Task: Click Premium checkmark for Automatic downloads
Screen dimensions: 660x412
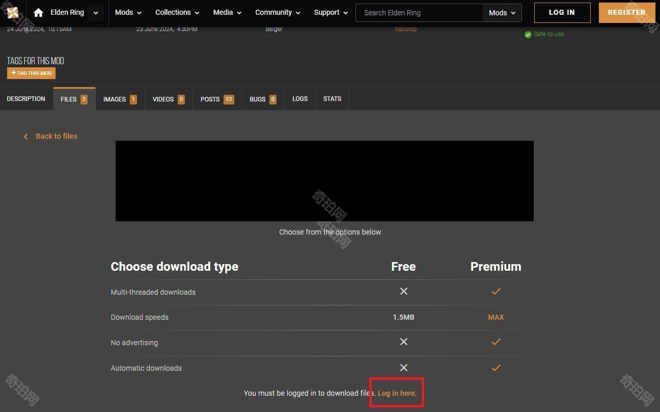Action: pyautogui.click(x=496, y=368)
